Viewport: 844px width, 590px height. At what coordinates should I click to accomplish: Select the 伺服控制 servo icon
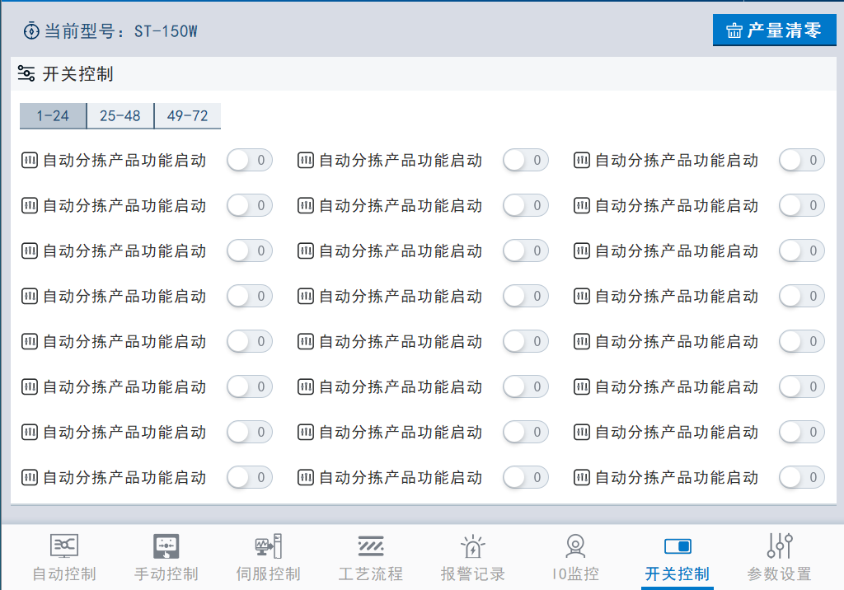[269, 546]
